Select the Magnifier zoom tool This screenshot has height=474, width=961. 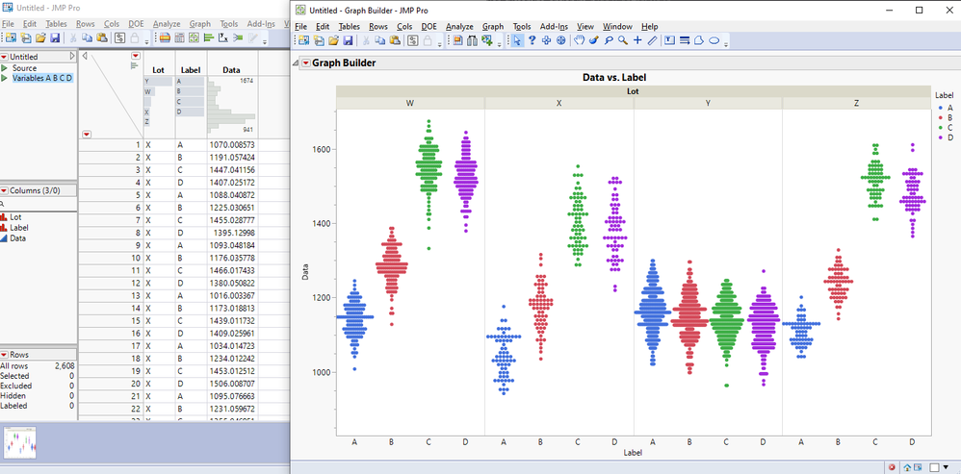623,40
